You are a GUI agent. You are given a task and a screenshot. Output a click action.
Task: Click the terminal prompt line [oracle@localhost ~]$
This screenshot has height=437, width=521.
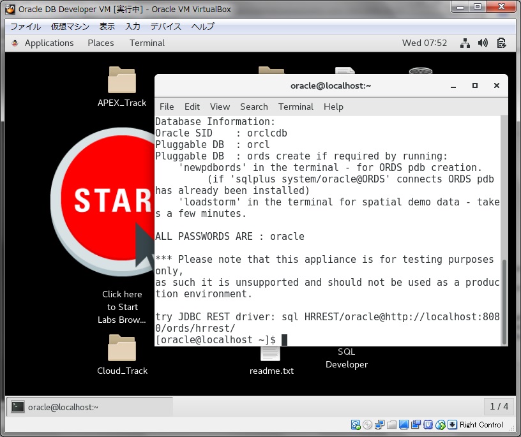pos(216,339)
